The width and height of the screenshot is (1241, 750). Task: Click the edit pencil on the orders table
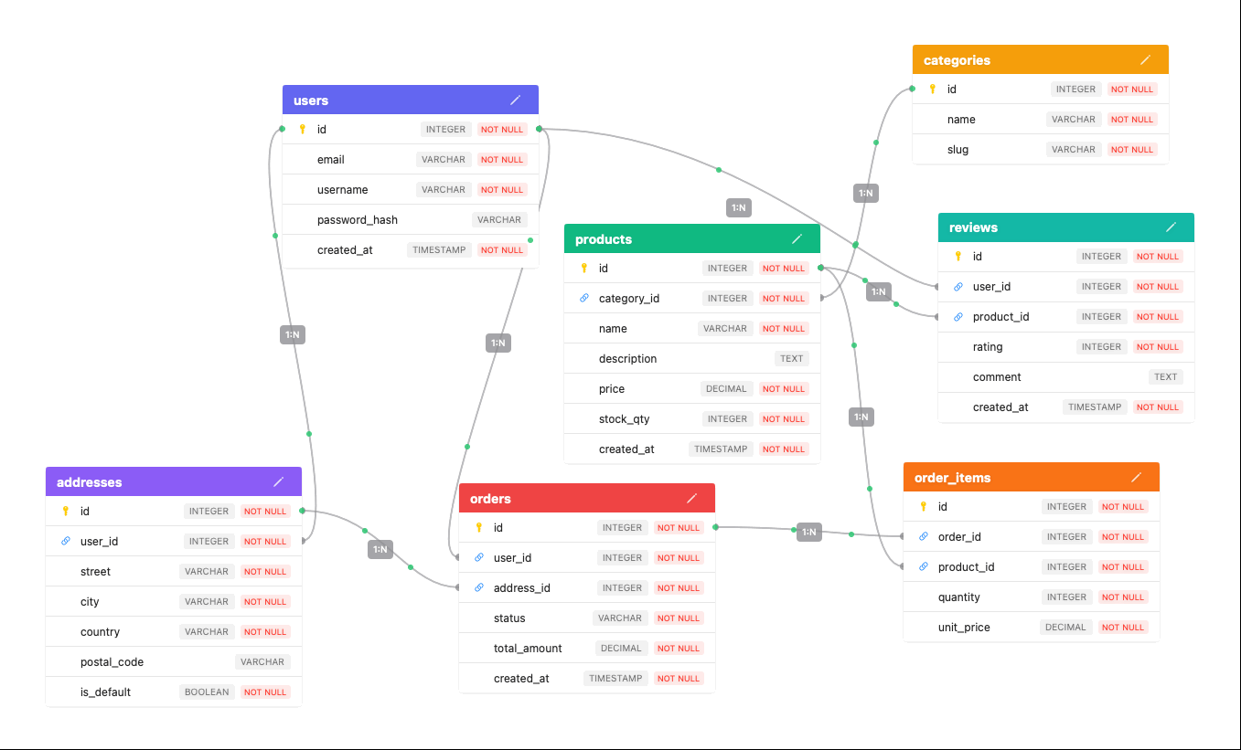[x=692, y=498]
